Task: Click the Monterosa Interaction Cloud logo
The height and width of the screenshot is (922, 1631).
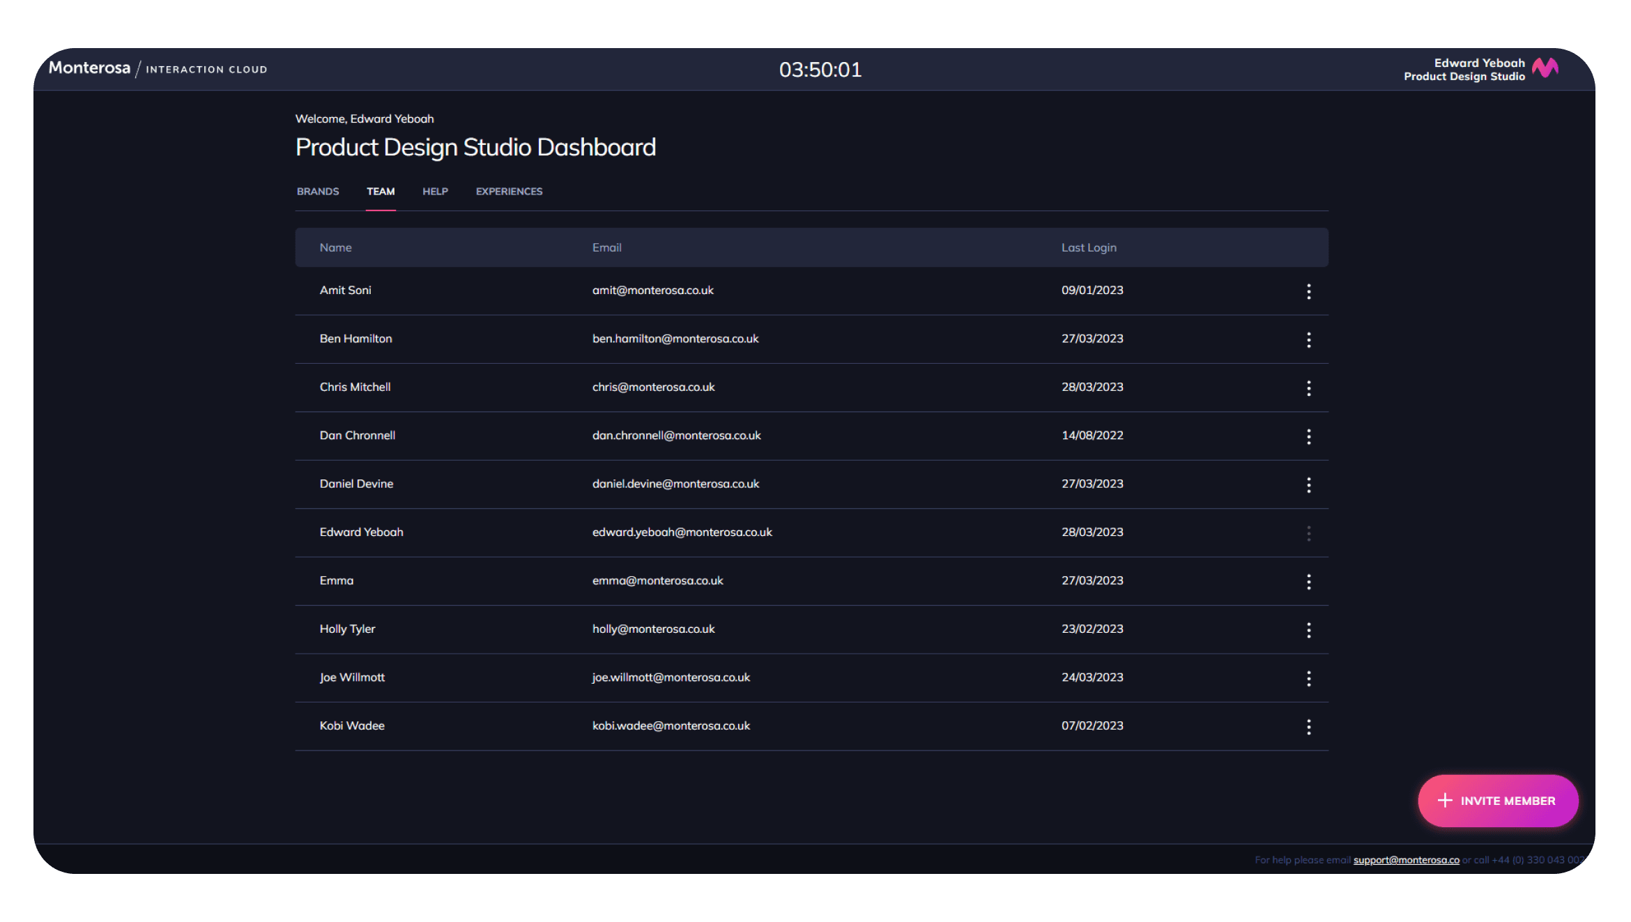Action: pyautogui.click(x=158, y=68)
